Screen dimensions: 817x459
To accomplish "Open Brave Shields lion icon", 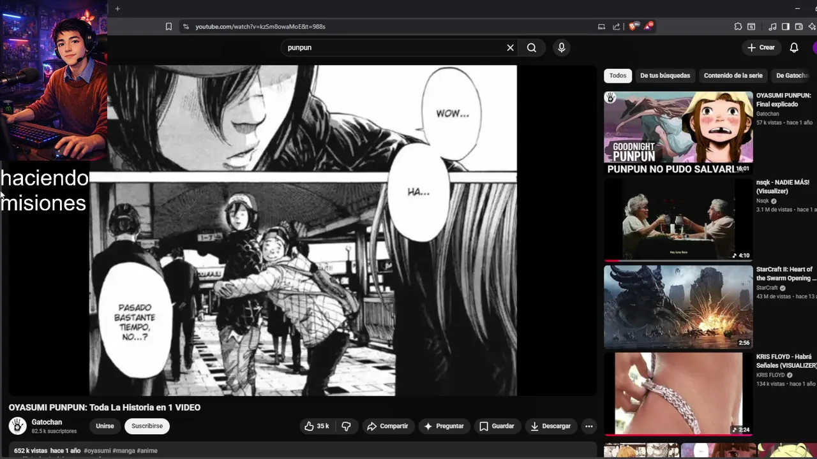I will 633,27.
